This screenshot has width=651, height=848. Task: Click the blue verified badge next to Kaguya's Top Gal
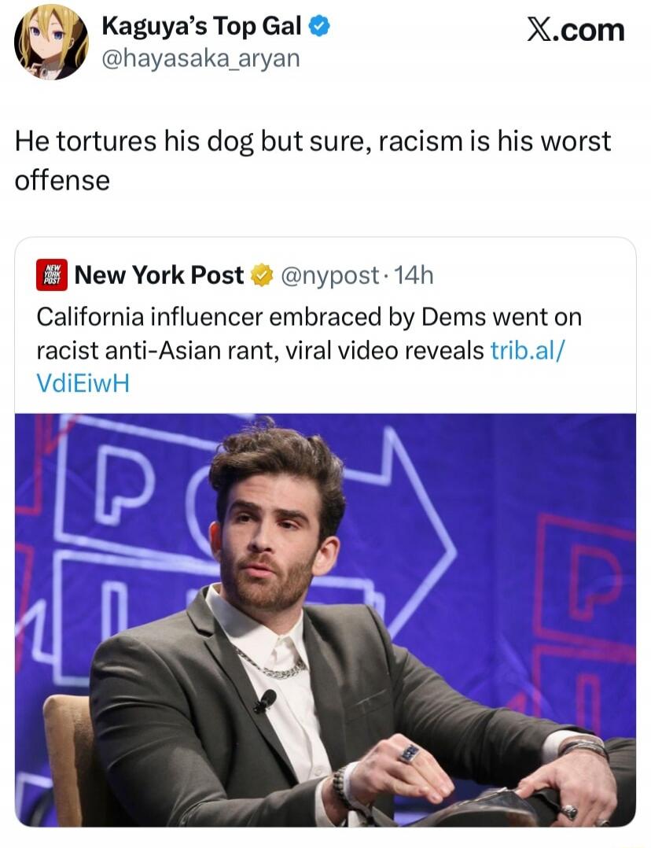pos(318,27)
